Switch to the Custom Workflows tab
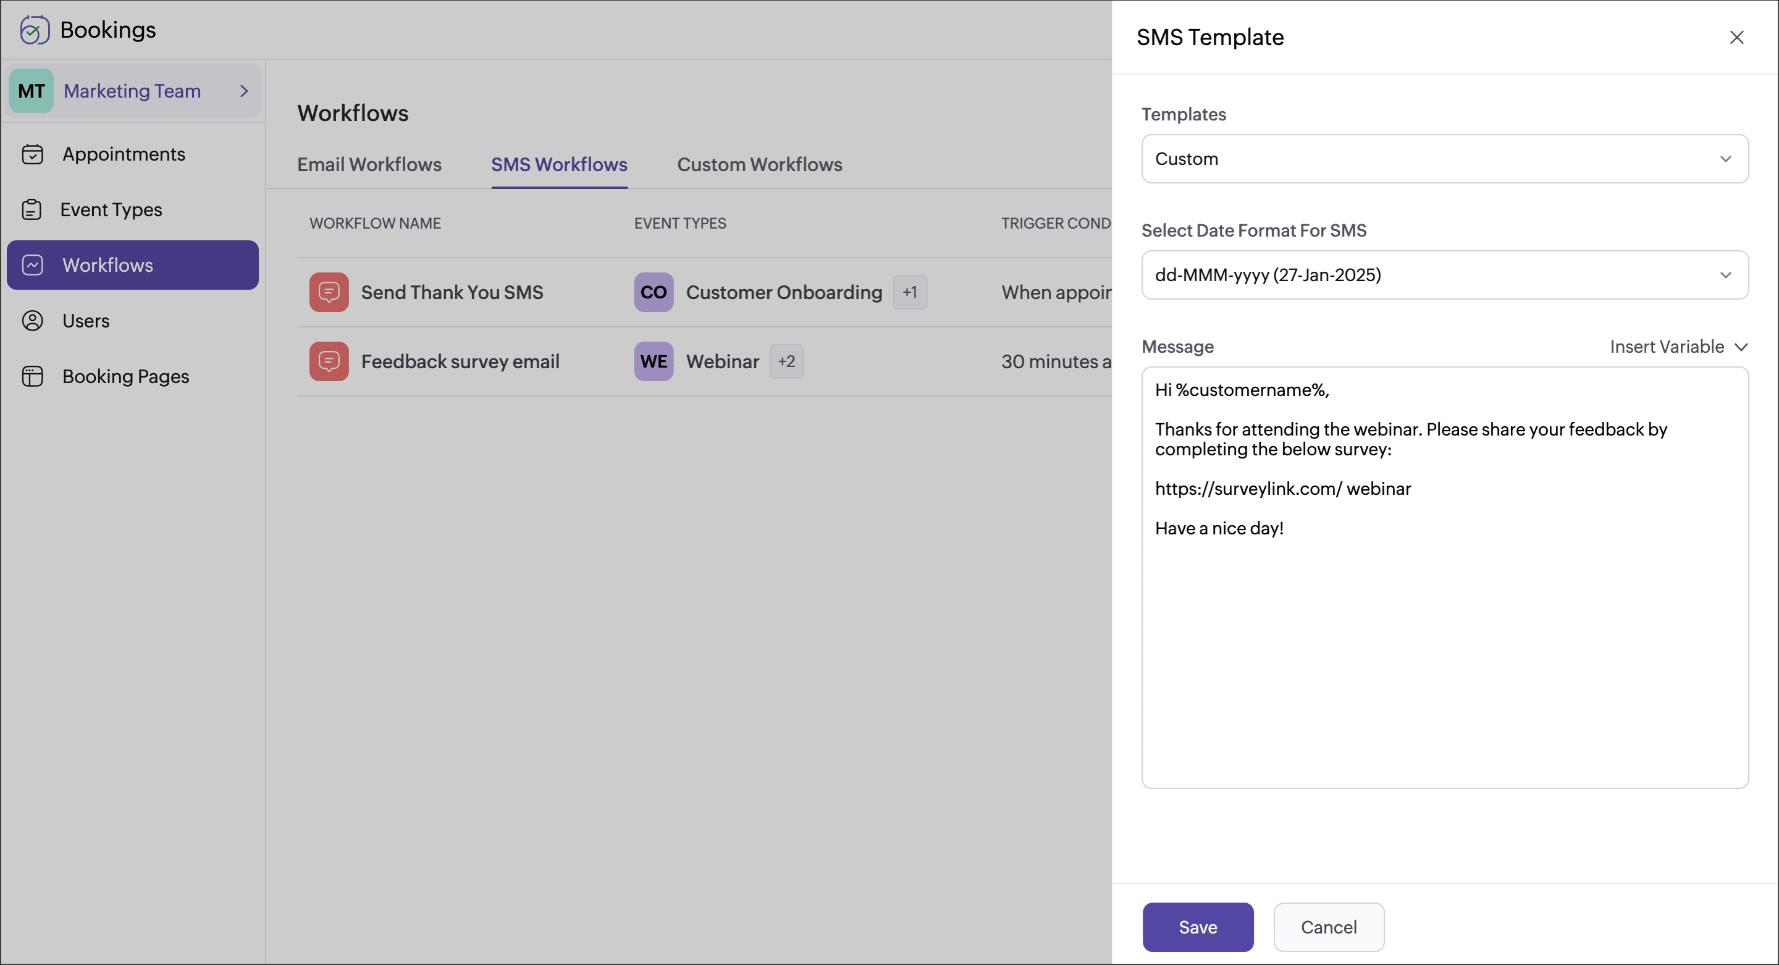 pyautogui.click(x=759, y=164)
